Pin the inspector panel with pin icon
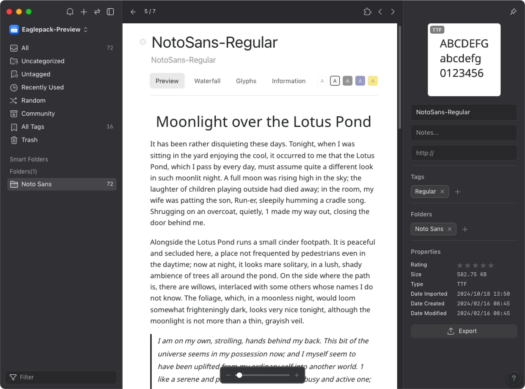525x389 pixels. [513, 12]
